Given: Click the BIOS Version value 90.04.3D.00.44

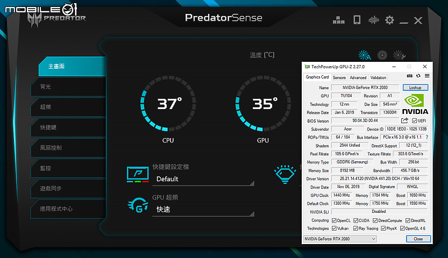Looking at the screenshot, I should 365,121.
